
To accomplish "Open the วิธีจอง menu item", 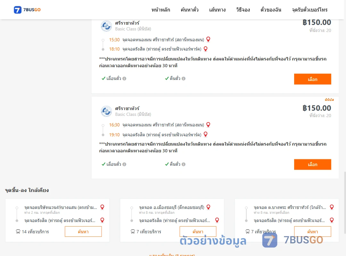I will point(243,10).
